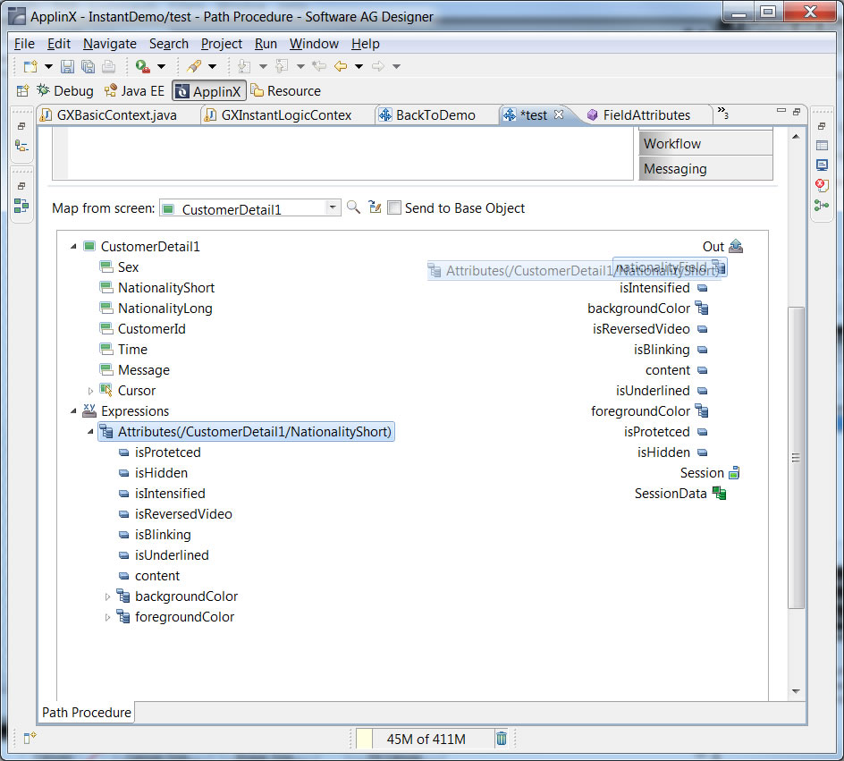Close the *test editor tab
The image size is (844, 761).
point(559,114)
